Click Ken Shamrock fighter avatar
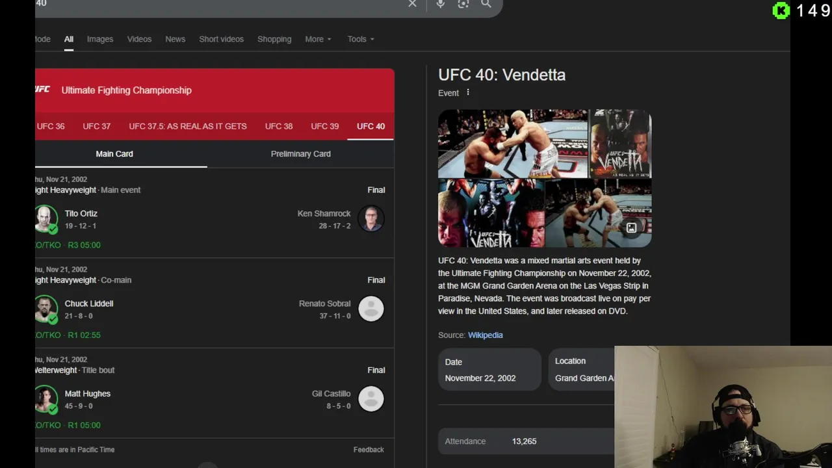The image size is (832, 468). [x=371, y=219]
